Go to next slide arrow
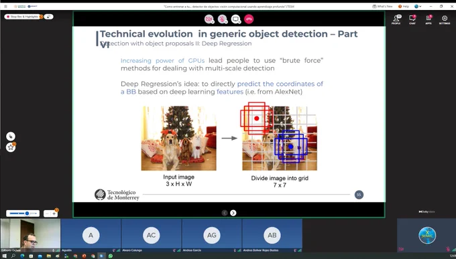The image size is (456, 259). click(x=233, y=213)
